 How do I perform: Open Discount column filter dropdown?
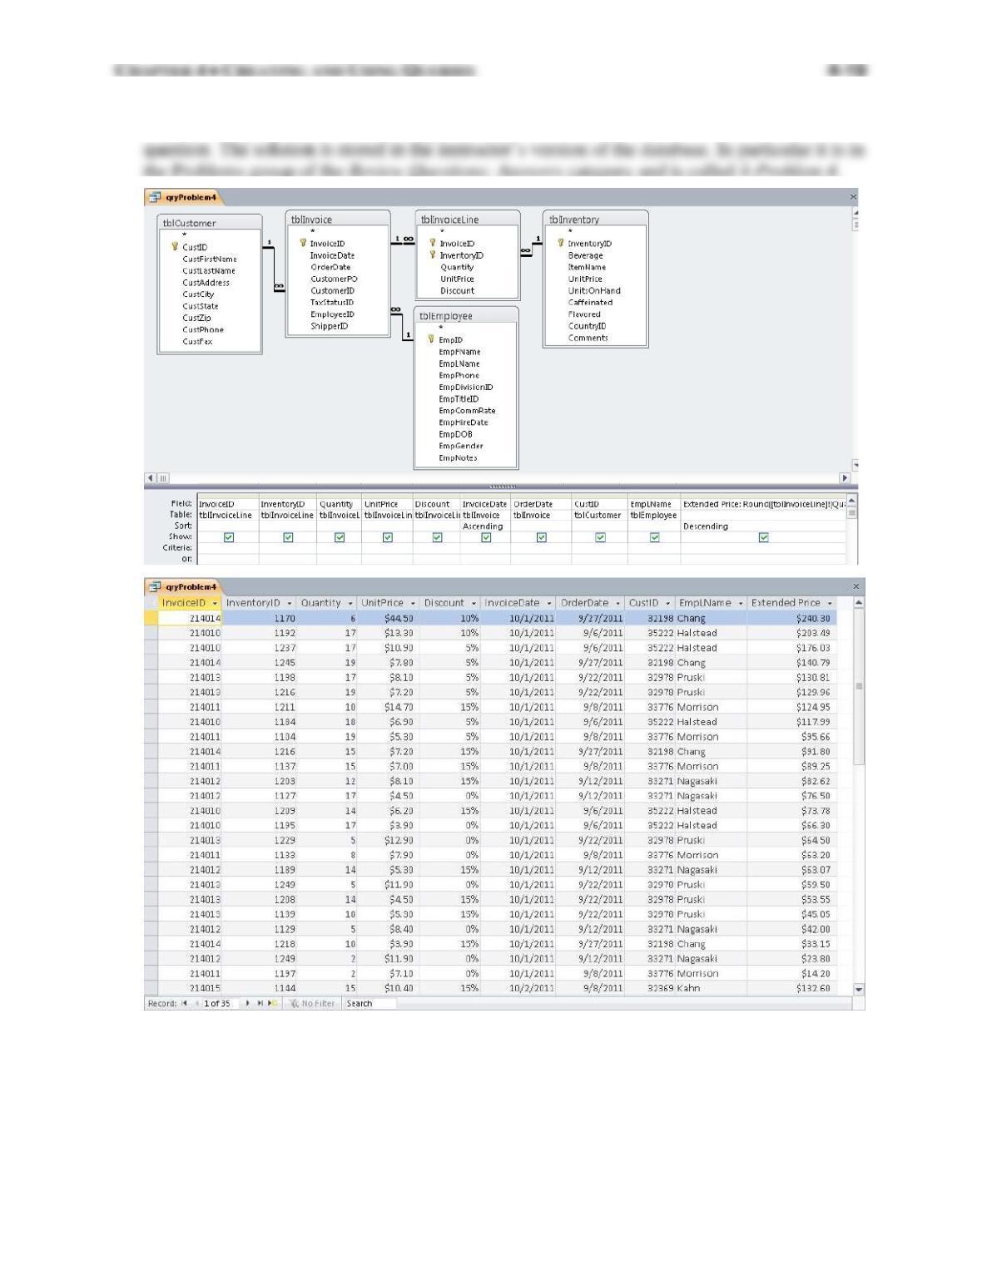pyautogui.click(x=474, y=603)
